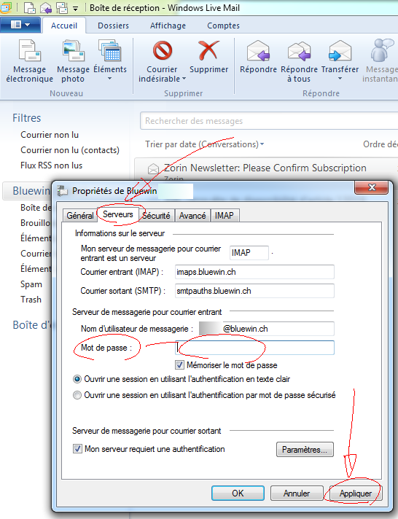Click the quick access reply icon
The height and width of the screenshot is (519, 398).
pyautogui.click(x=46, y=7)
